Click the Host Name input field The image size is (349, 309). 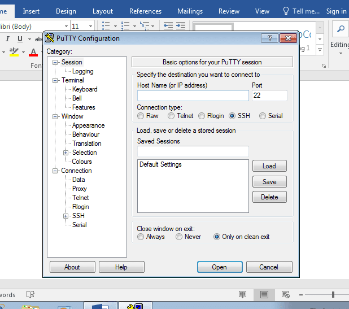[193, 95]
